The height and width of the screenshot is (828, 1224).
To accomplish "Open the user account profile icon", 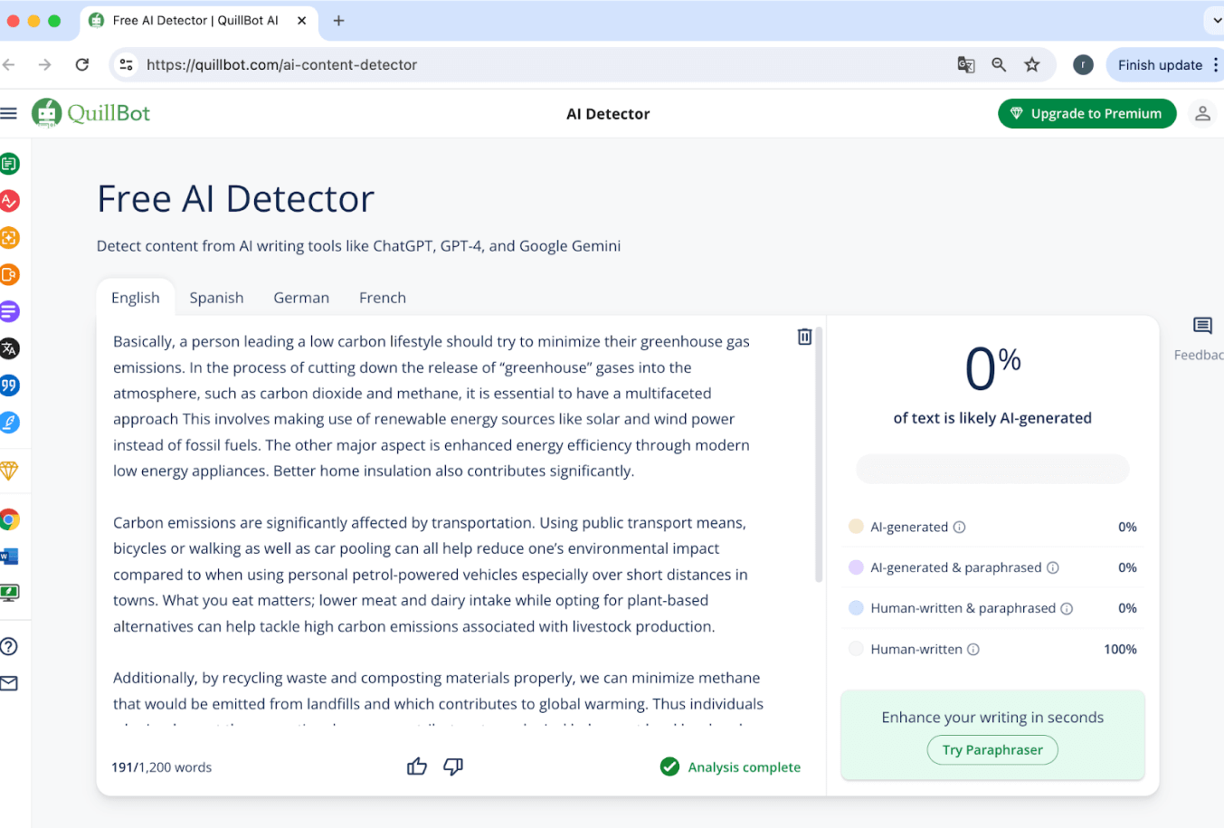I will (x=1202, y=113).
